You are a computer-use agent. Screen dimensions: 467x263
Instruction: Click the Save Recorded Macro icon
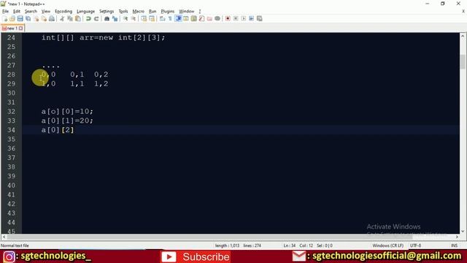260,18
